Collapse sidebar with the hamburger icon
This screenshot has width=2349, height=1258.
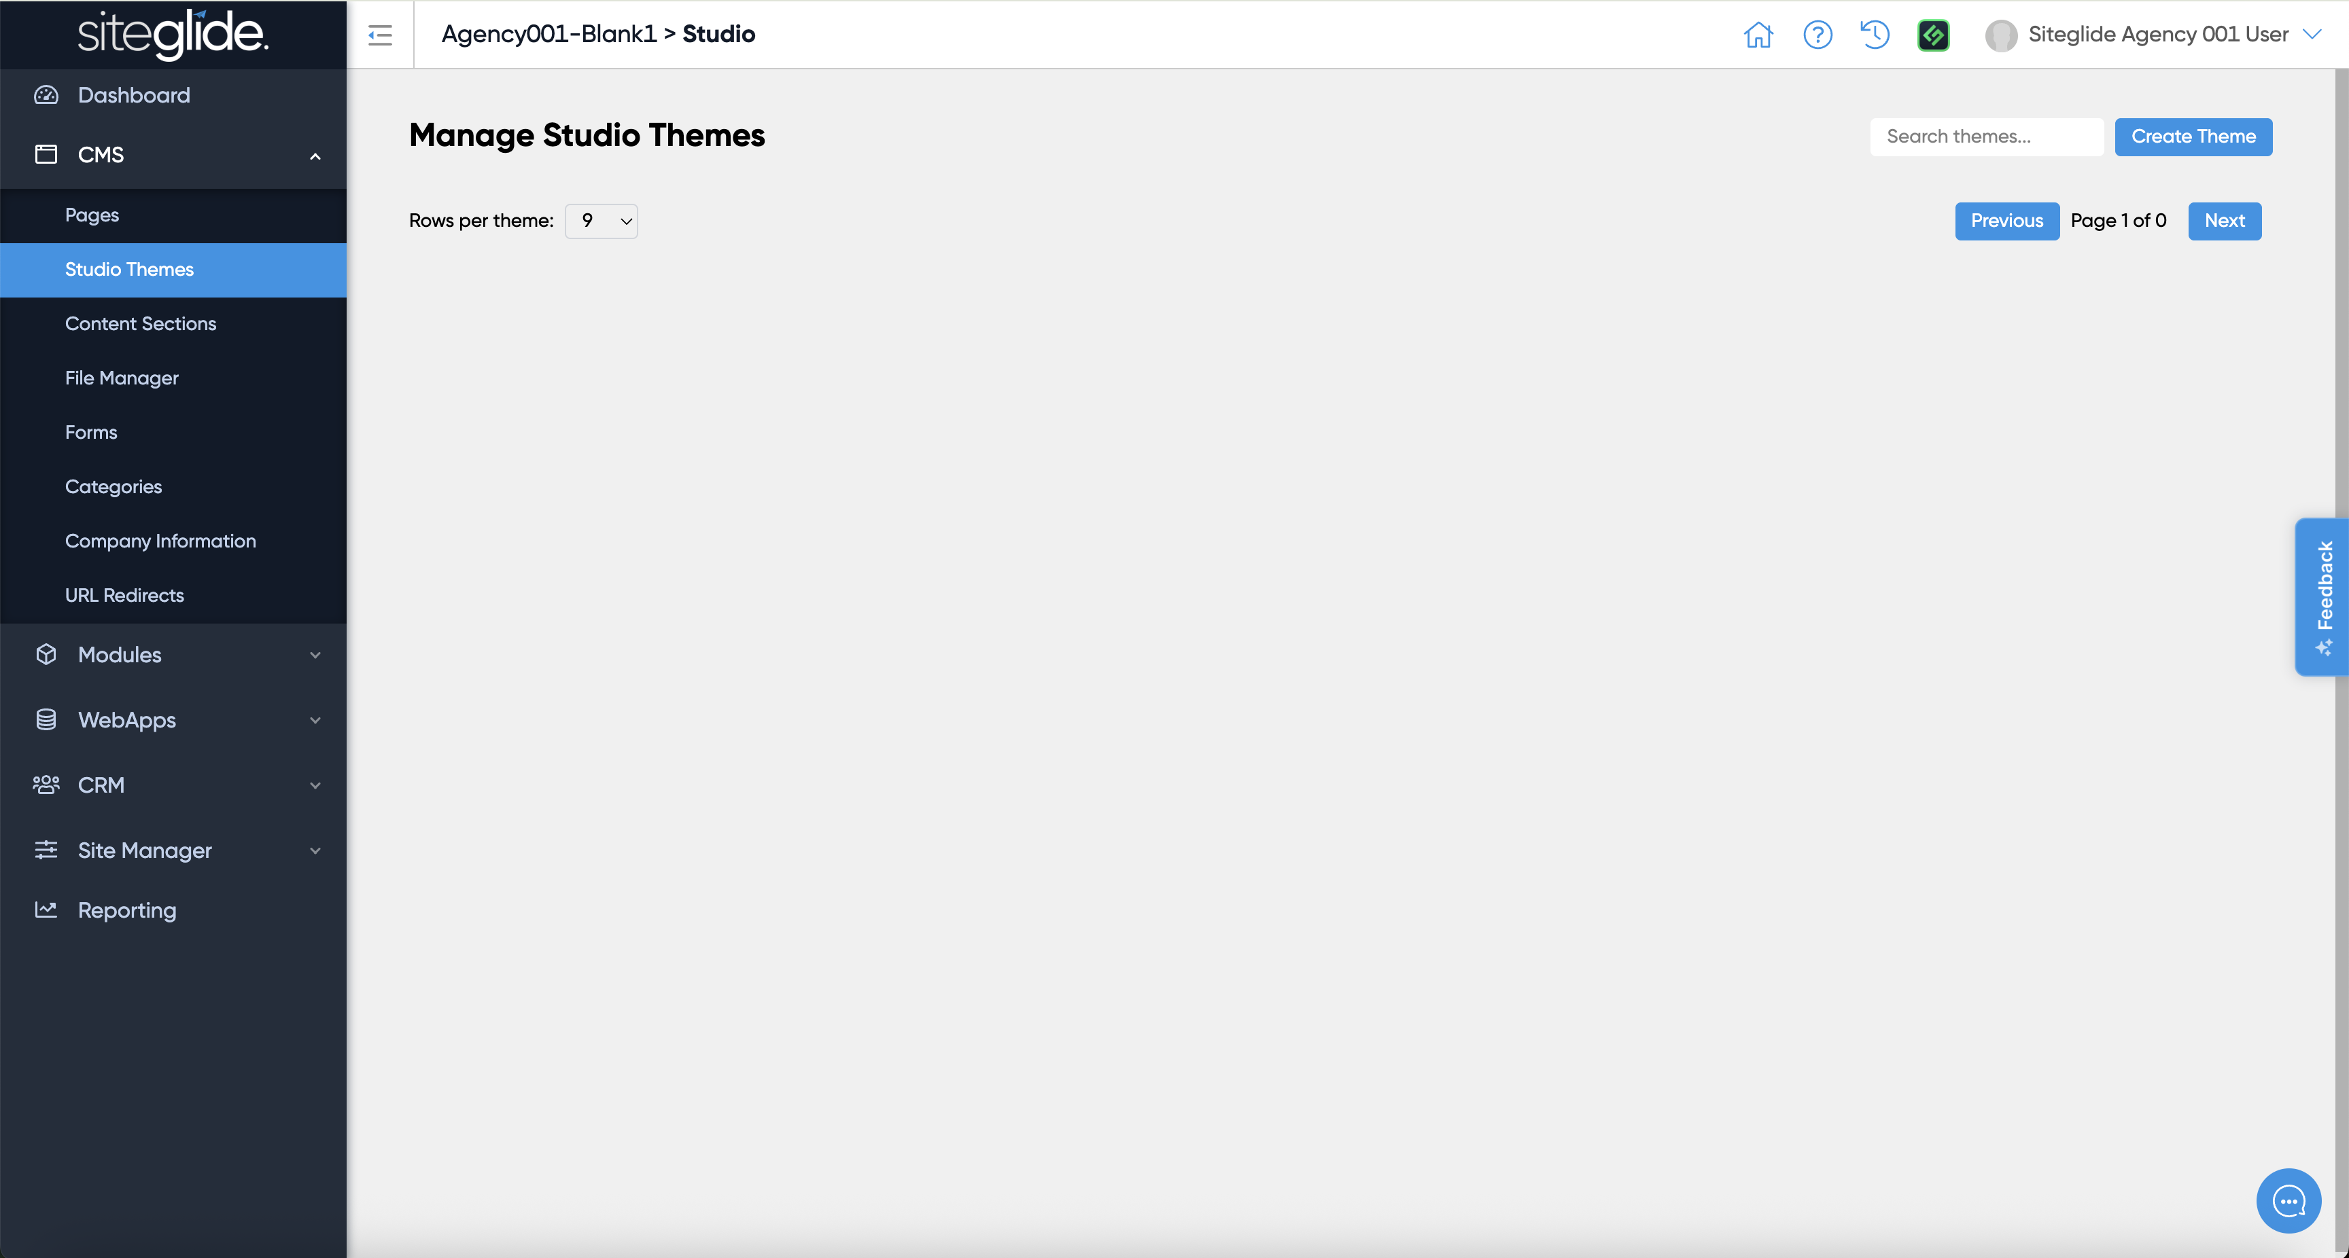(x=380, y=35)
